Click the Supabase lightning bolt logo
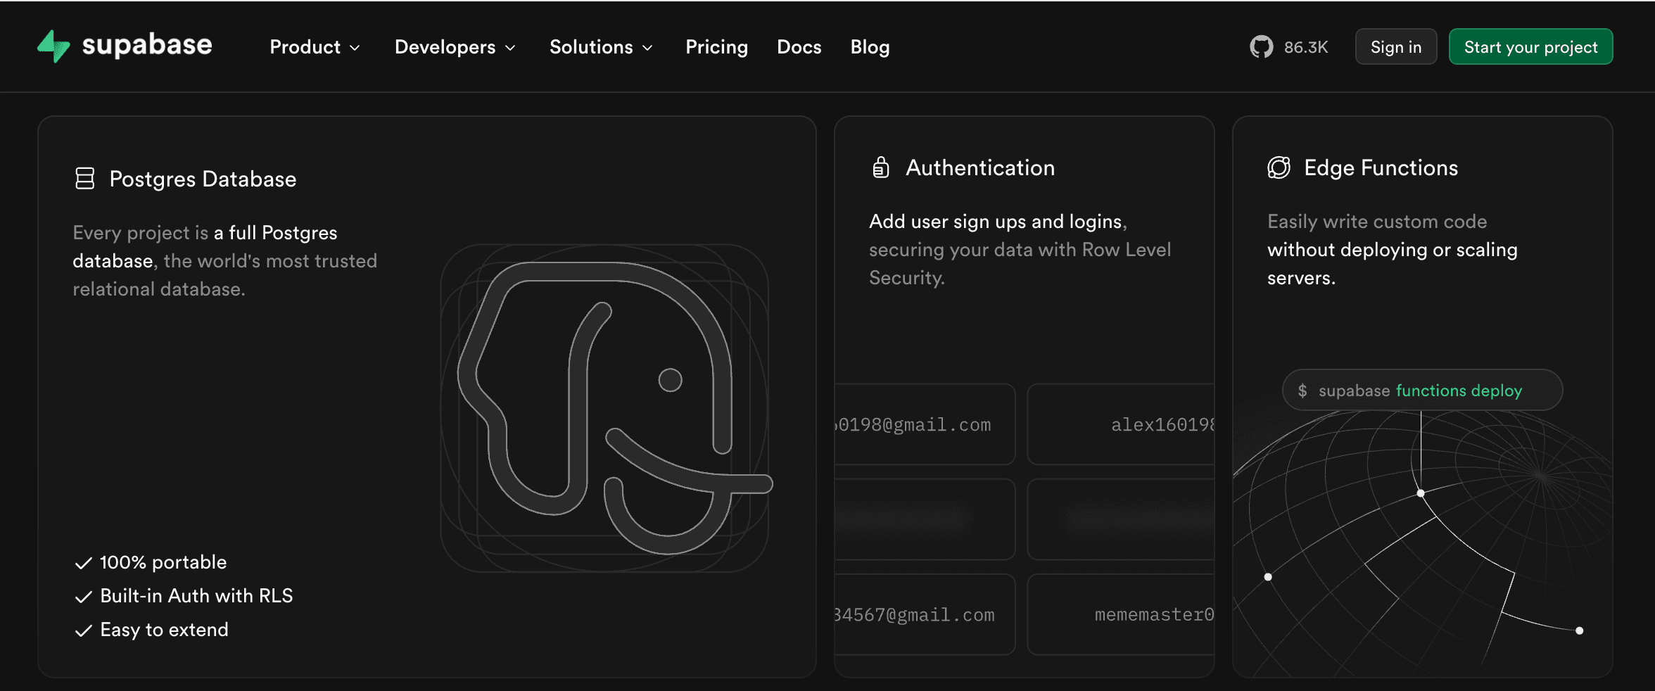This screenshot has height=691, width=1655. point(53,46)
